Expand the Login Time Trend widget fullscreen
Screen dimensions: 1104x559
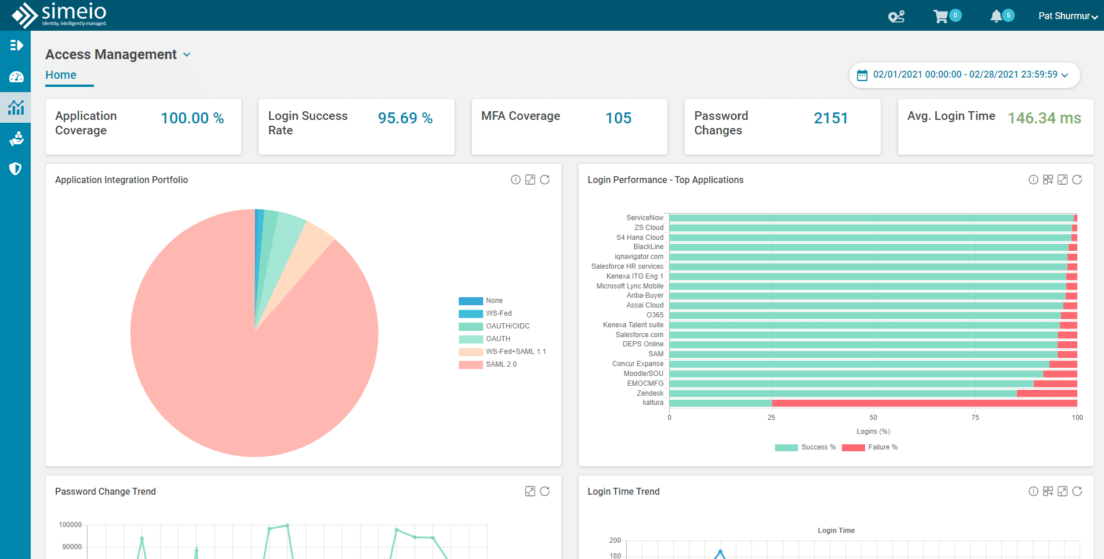pyautogui.click(x=1063, y=491)
